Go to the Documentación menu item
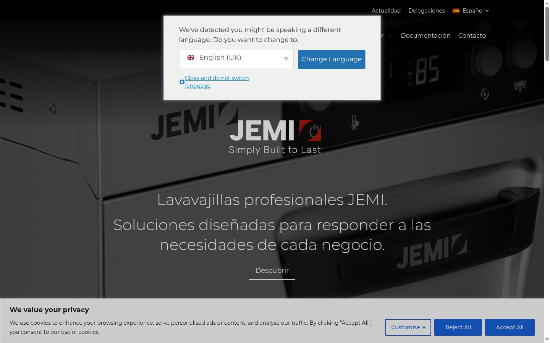The width and height of the screenshot is (550, 343). click(x=425, y=35)
